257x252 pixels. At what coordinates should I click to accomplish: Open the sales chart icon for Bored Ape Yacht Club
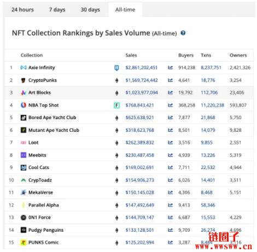(170, 118)
